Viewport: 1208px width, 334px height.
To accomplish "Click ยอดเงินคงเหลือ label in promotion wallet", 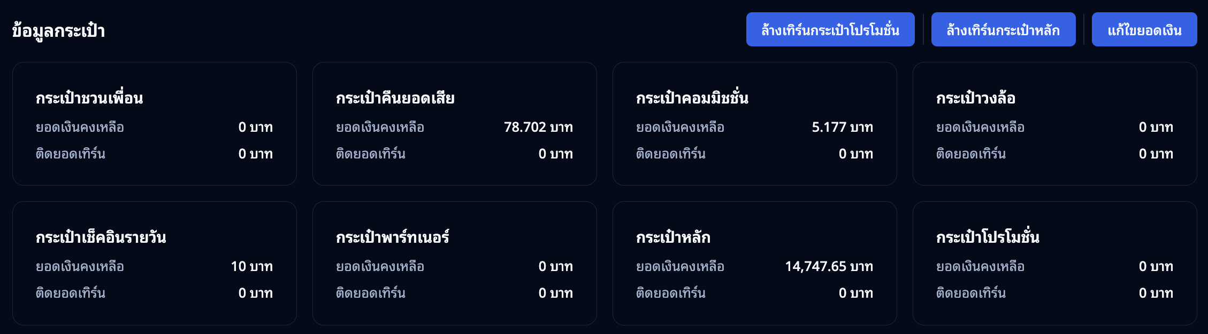I will (x=972, y=266).
